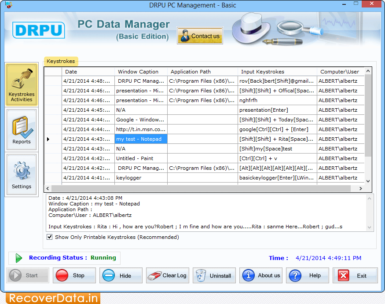Select the 4/21/2014 4:48 date cell
Viewport: 385px width, 304px height.
tap(88, 81)
